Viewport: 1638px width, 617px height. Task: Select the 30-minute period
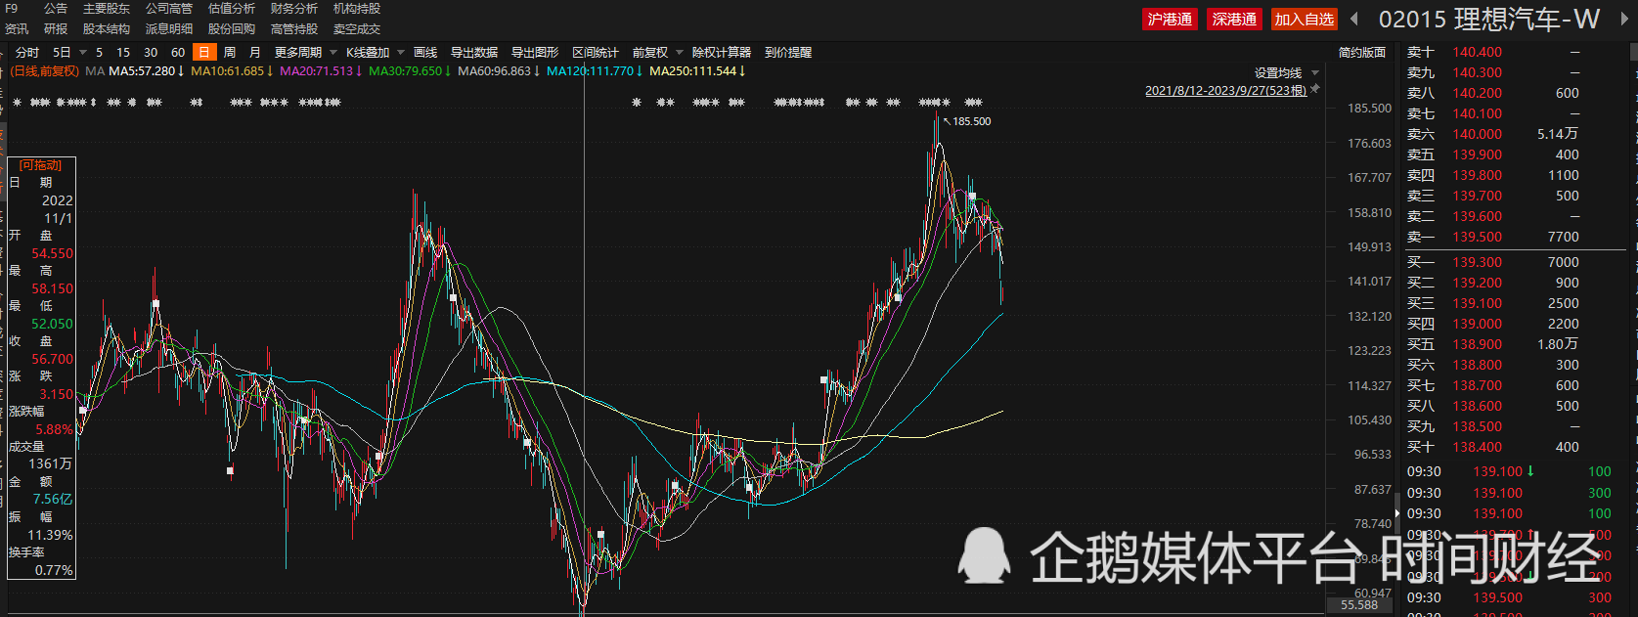click(151, 53)
